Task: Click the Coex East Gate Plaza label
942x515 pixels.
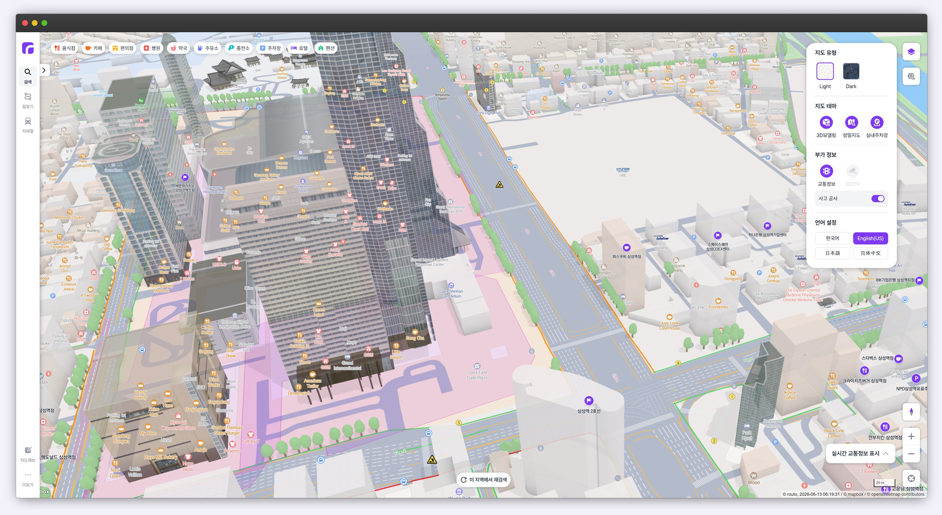Action: [477, 375]
